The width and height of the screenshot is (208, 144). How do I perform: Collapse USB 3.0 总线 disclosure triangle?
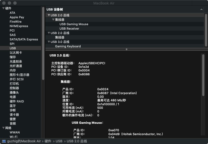pos(49,42)
